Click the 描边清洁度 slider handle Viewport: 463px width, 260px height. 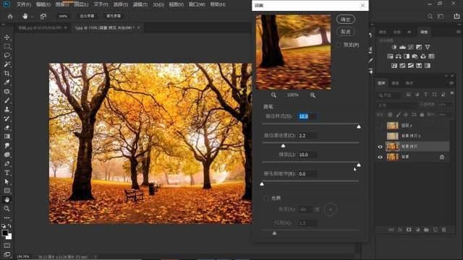283,146
